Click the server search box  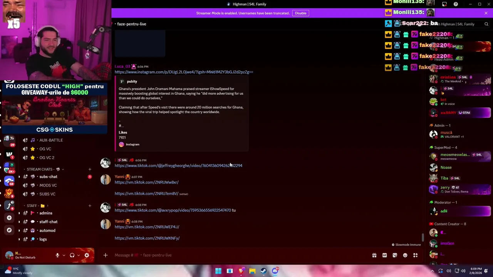[458, 24]
